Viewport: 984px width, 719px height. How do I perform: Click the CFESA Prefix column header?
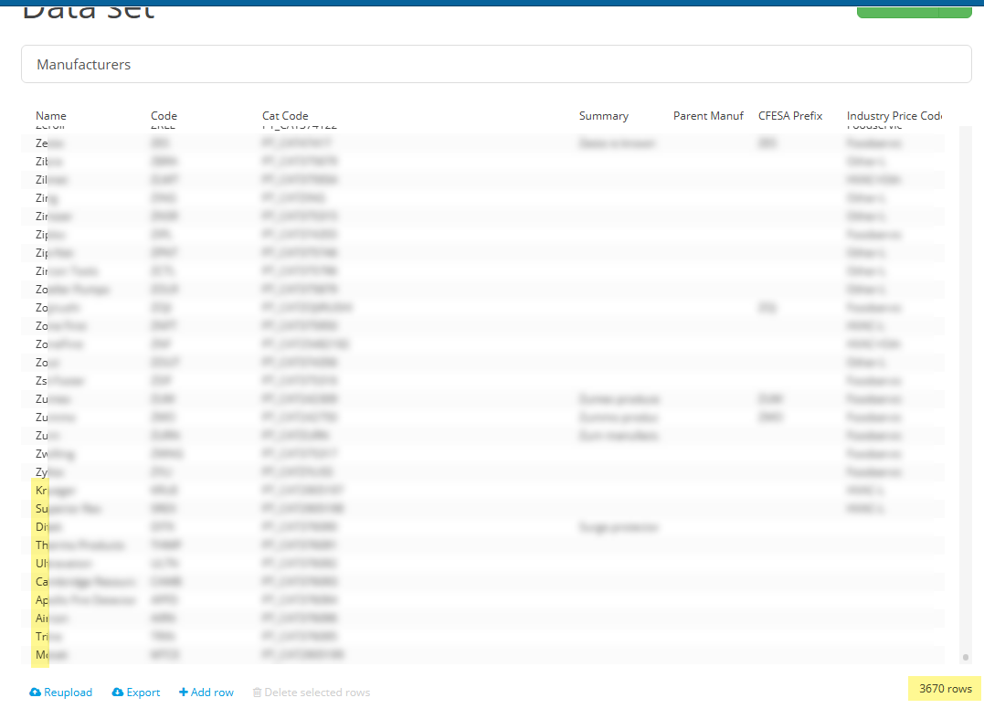tap(790, 116)
